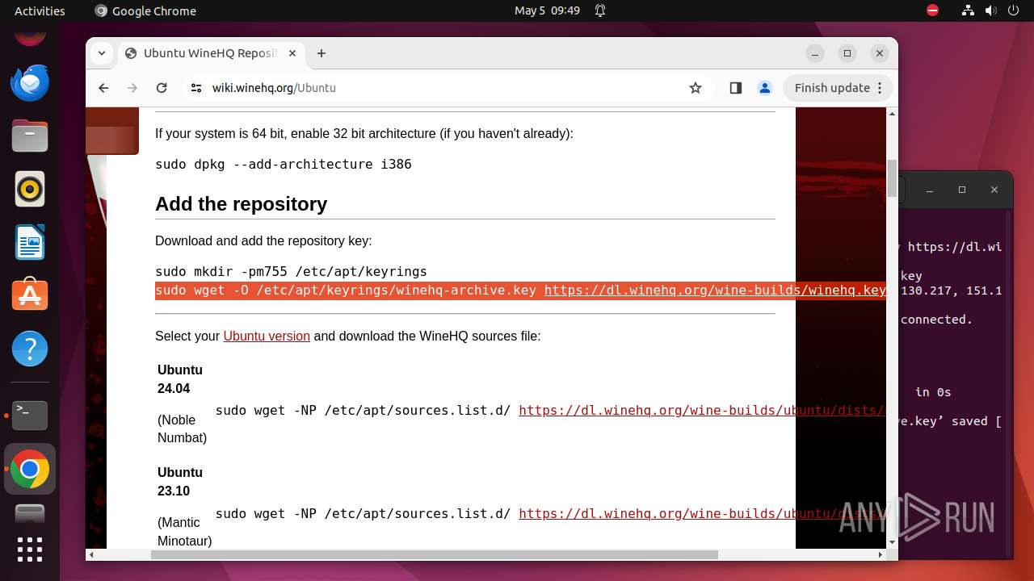Click the sudo mkdir -pm755 command line
The image size is (1034, 581).
291,271
